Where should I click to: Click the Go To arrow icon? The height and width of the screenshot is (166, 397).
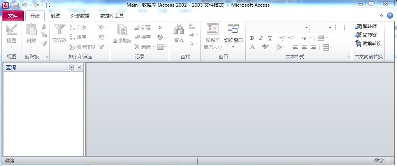(x=192, y=35)
